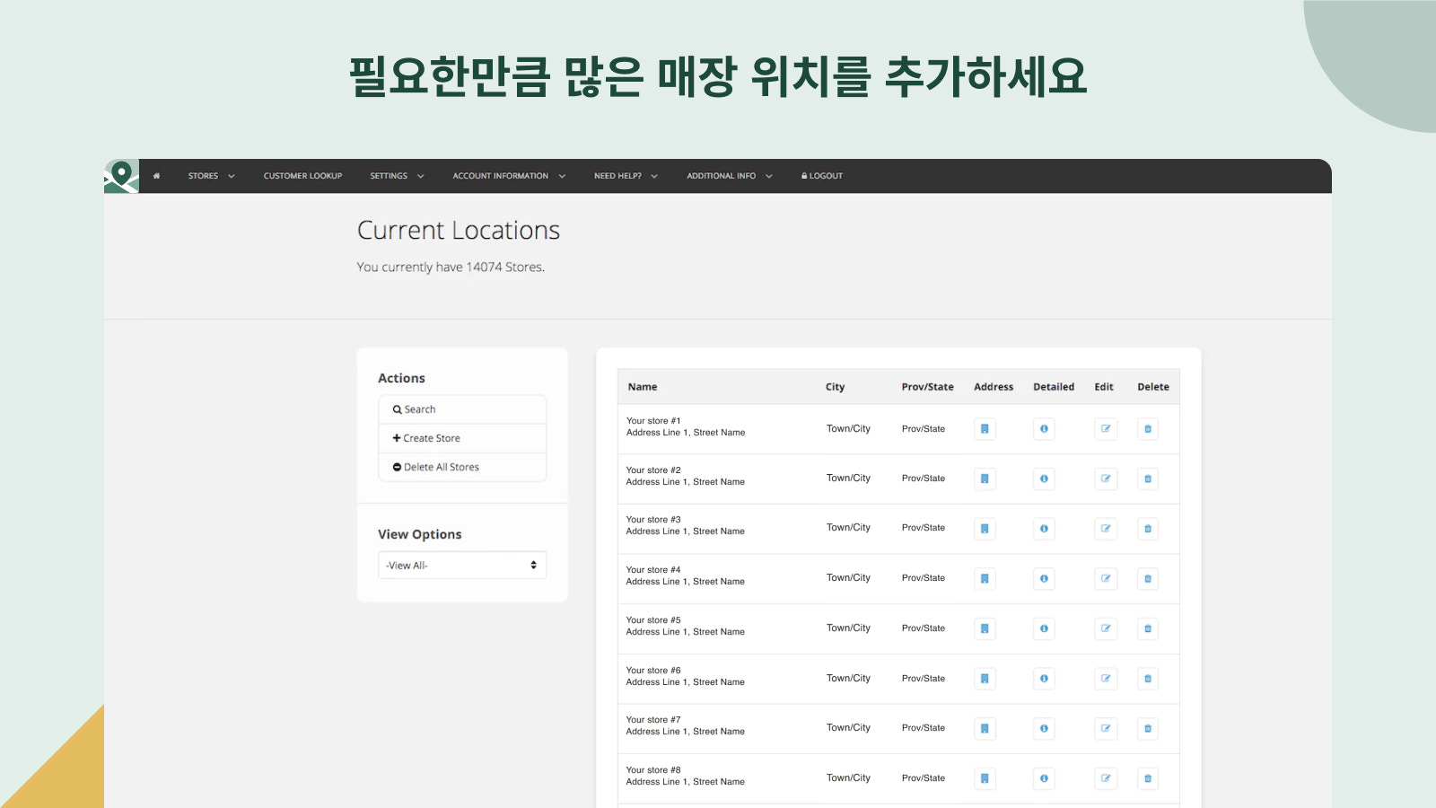The height and width of the screenshot is (808, 1436).
Task: Open address icon for Your store #6
Action: point(985,679)
